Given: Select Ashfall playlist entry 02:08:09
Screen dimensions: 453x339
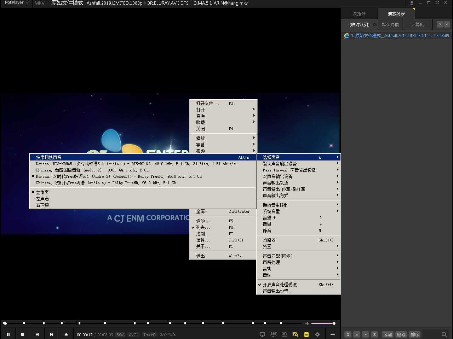Looking at the screenshot, I should click(396, 36).
